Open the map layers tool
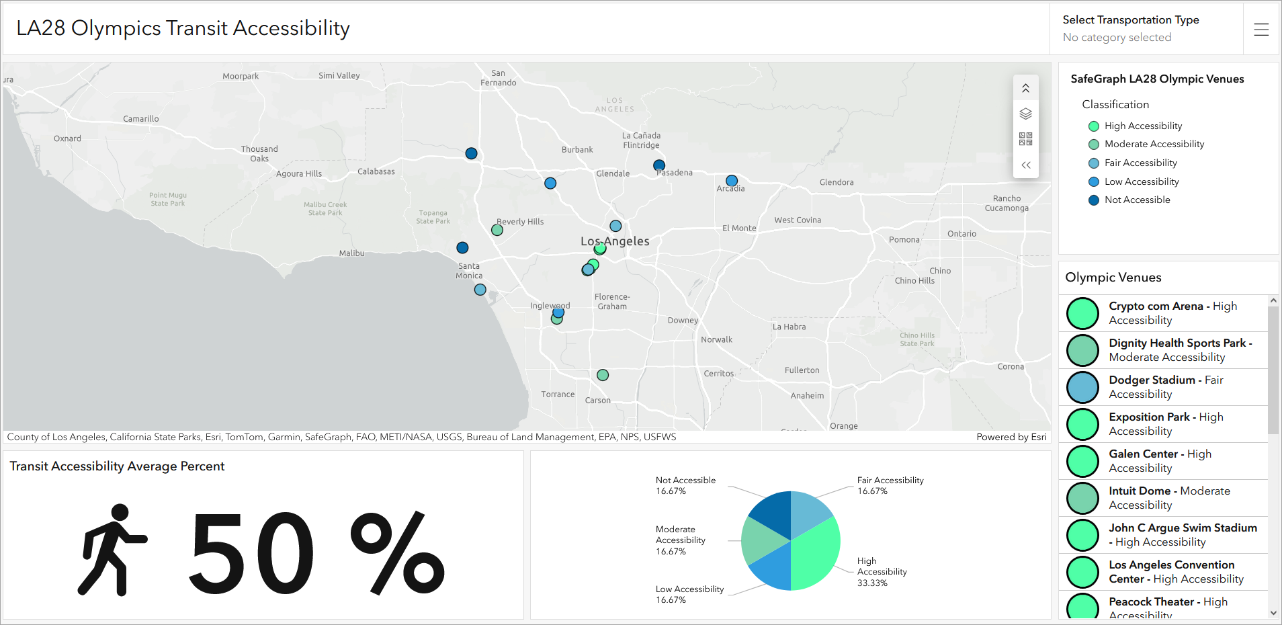Image resolution: width=1282 pixels, height=625 pixels. pos(1025,114)
